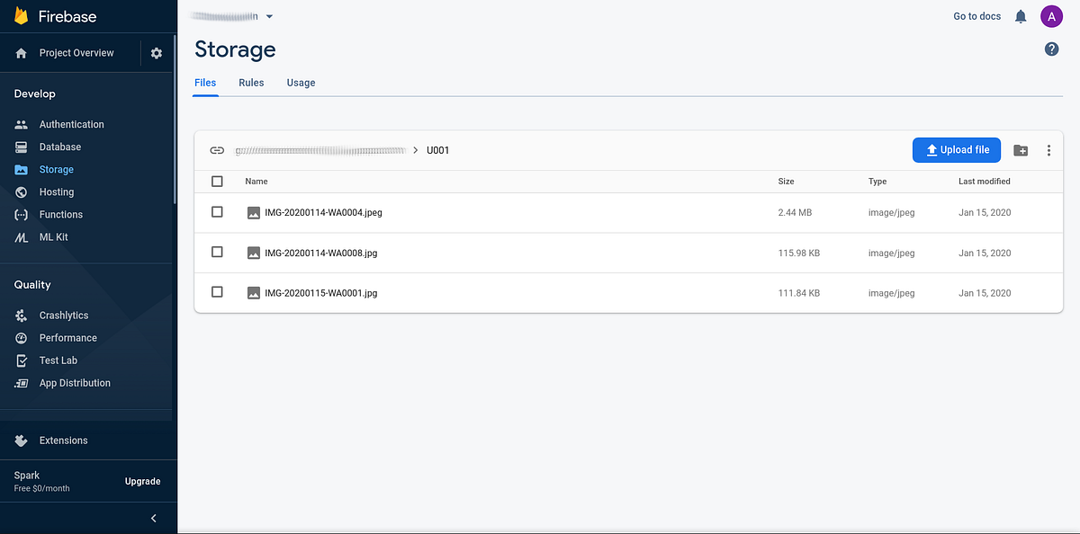Collapse the left navigation sidebar
The height and width of the screenshot is (534, 1080).
pyautogui.click(x=153, y=518)
